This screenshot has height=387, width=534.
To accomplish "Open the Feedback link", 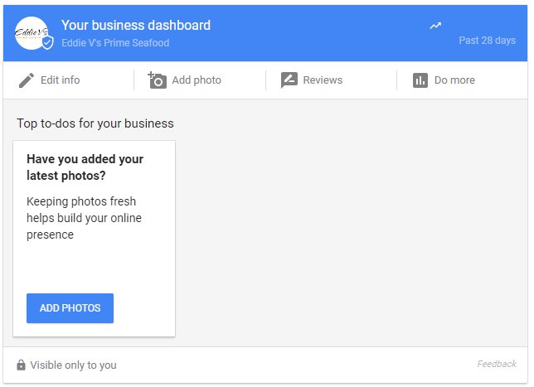I will 497,364.
